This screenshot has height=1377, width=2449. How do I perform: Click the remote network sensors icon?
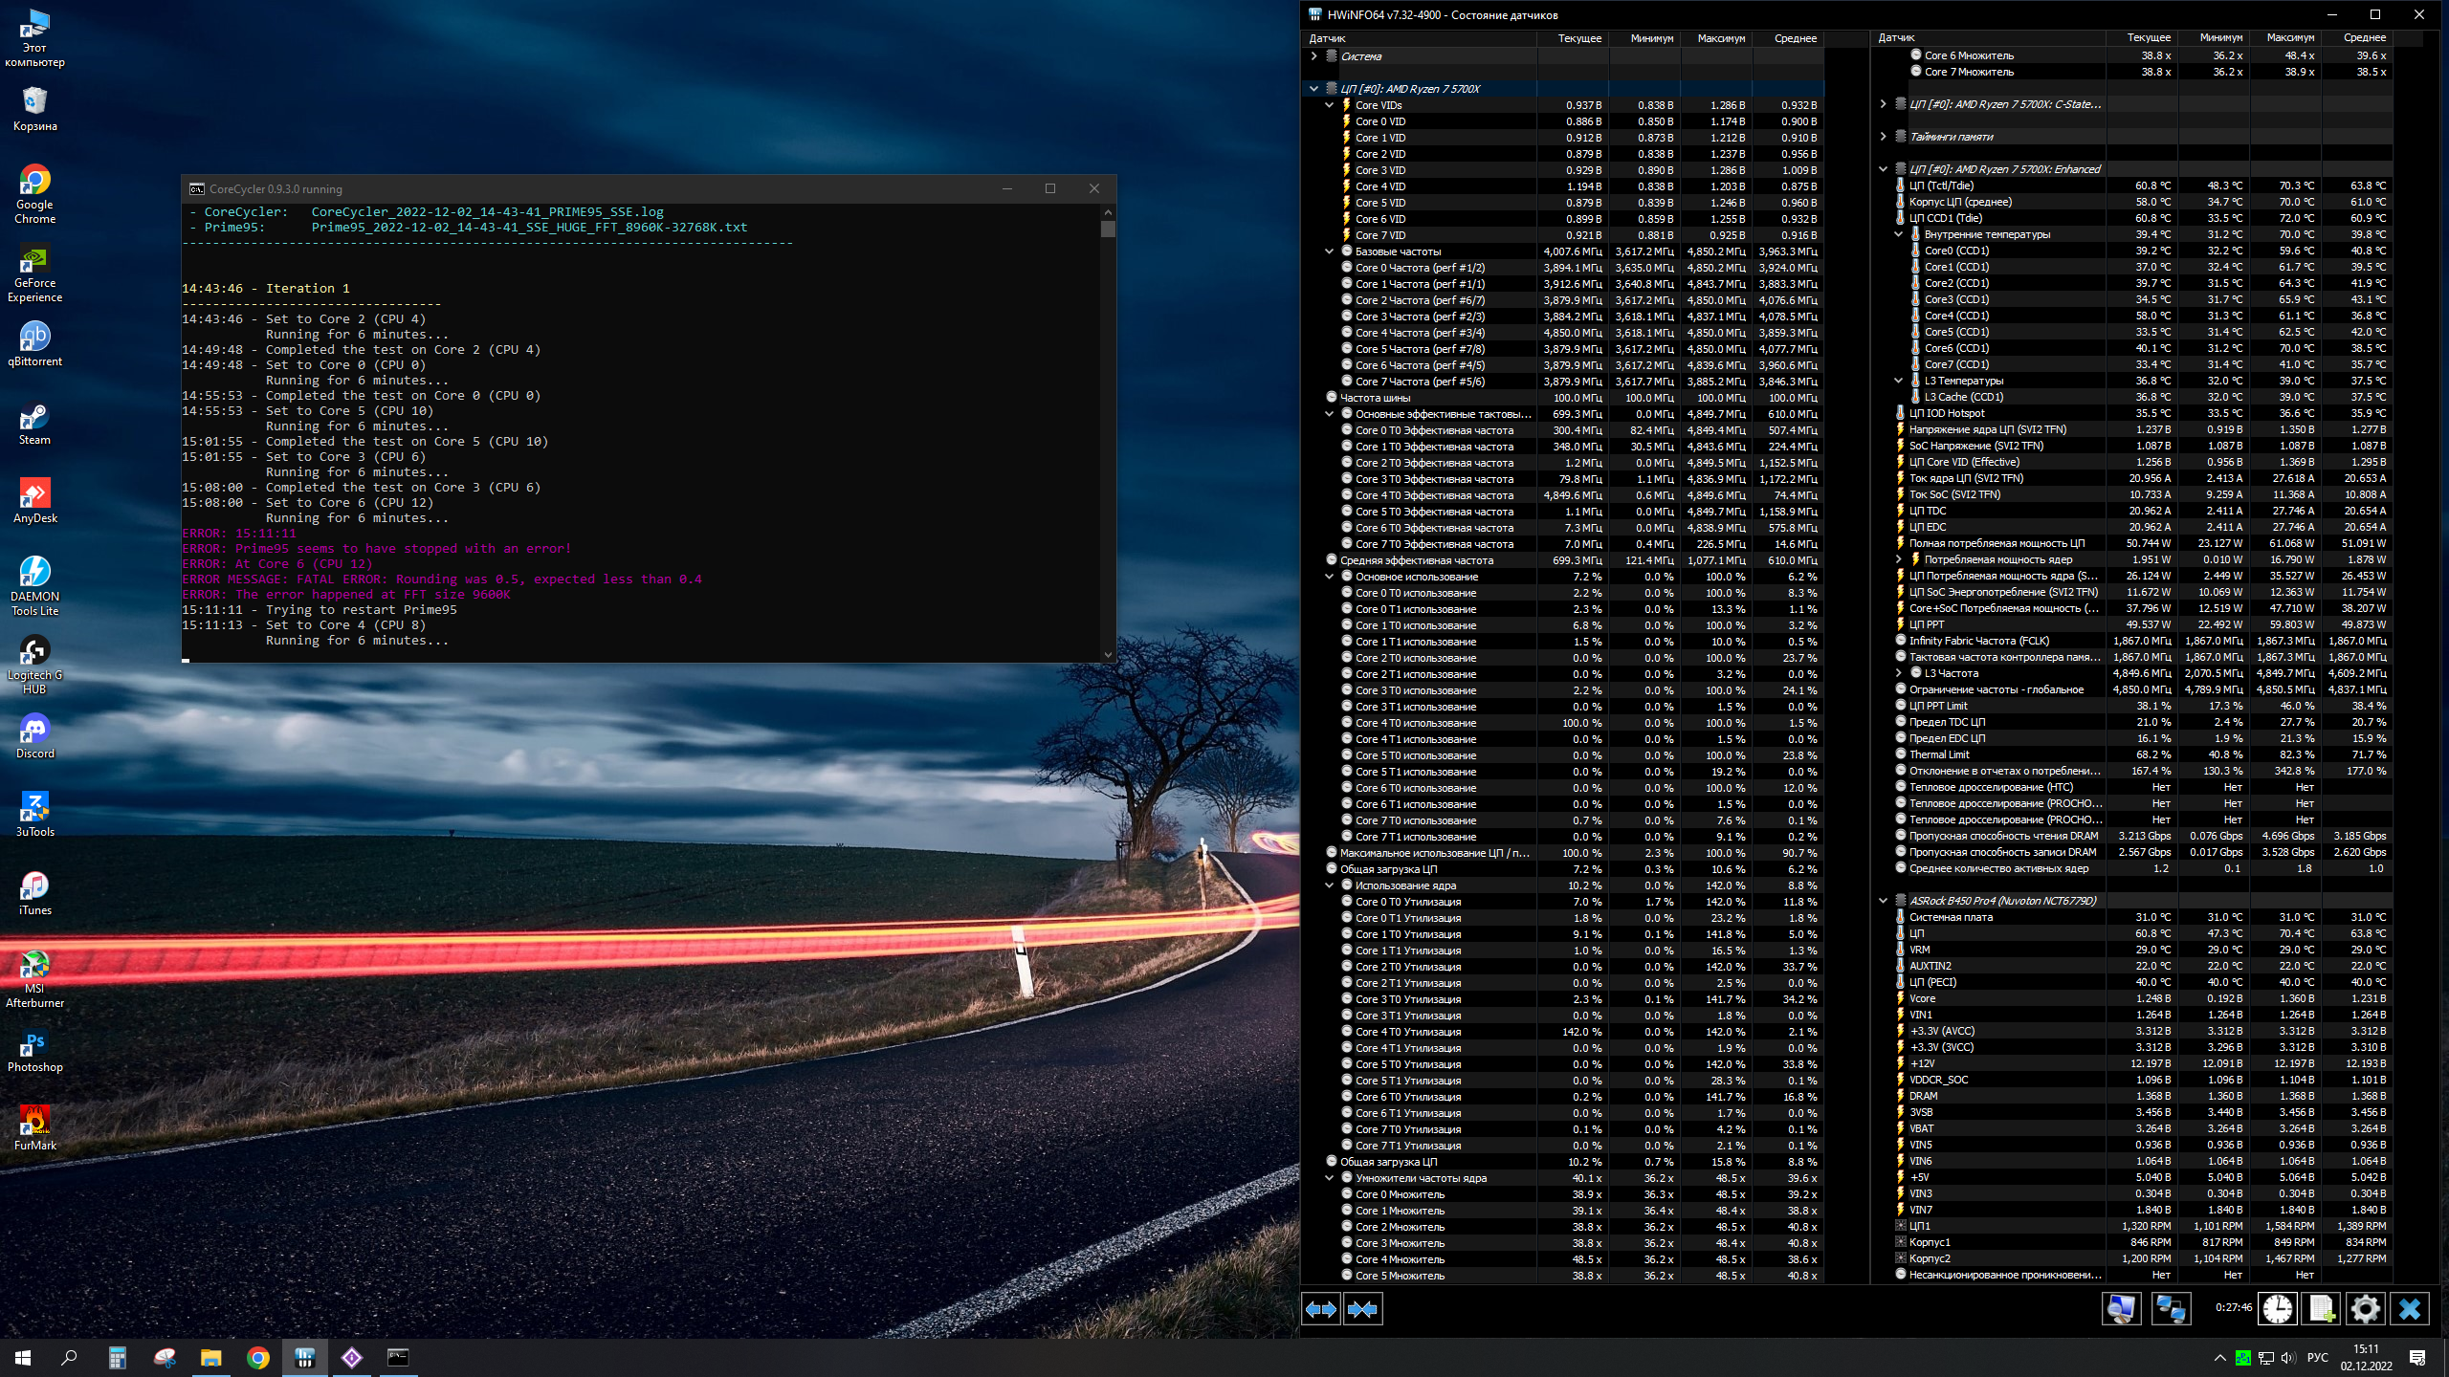[2170, 1308]
